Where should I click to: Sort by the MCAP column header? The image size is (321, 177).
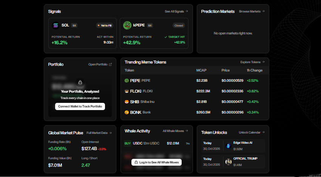(201, 70)
